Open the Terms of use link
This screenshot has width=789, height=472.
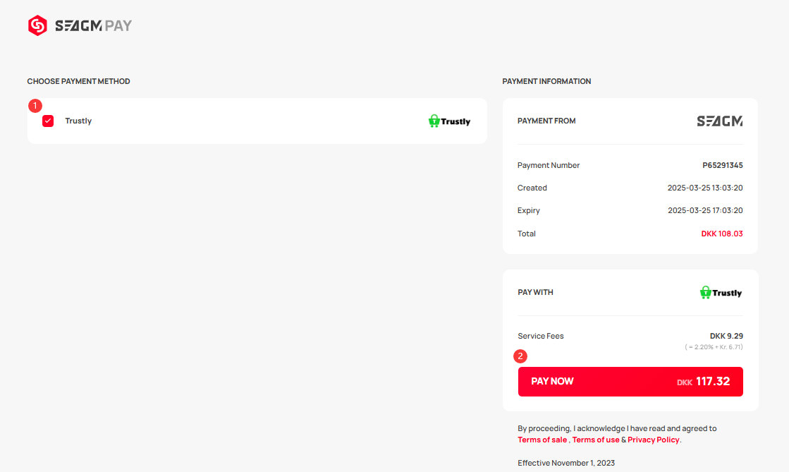[x=596, y=440]
